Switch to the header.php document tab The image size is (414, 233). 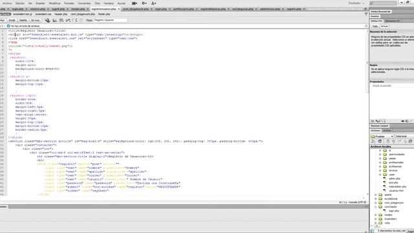pos(78,9)
